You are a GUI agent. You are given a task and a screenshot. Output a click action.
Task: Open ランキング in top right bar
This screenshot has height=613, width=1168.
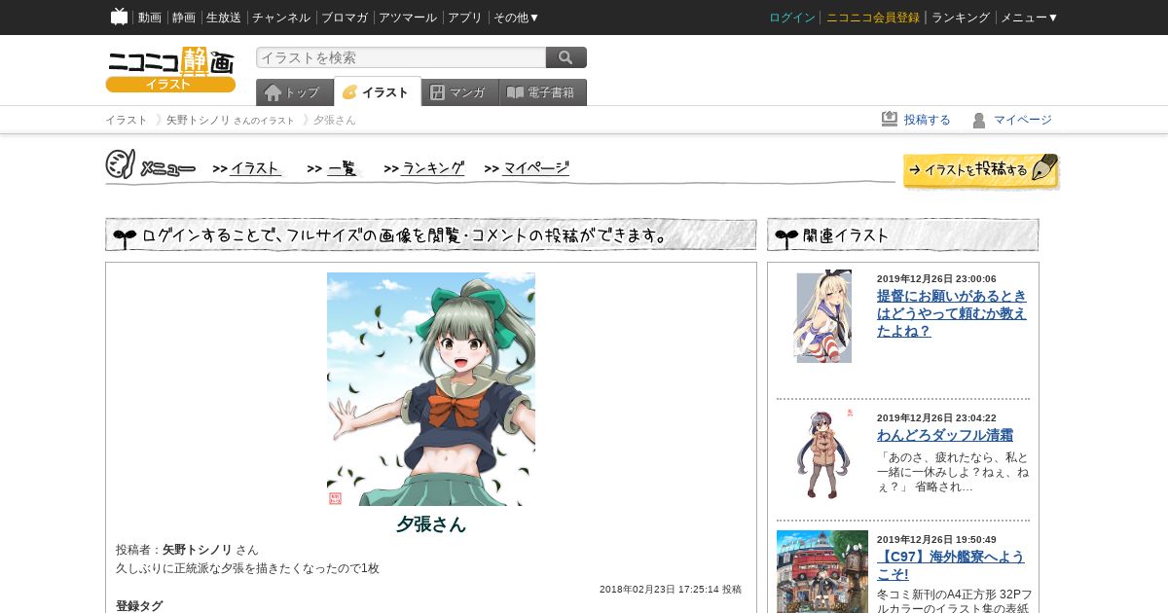pyautogui.click(x=961, y=18)
